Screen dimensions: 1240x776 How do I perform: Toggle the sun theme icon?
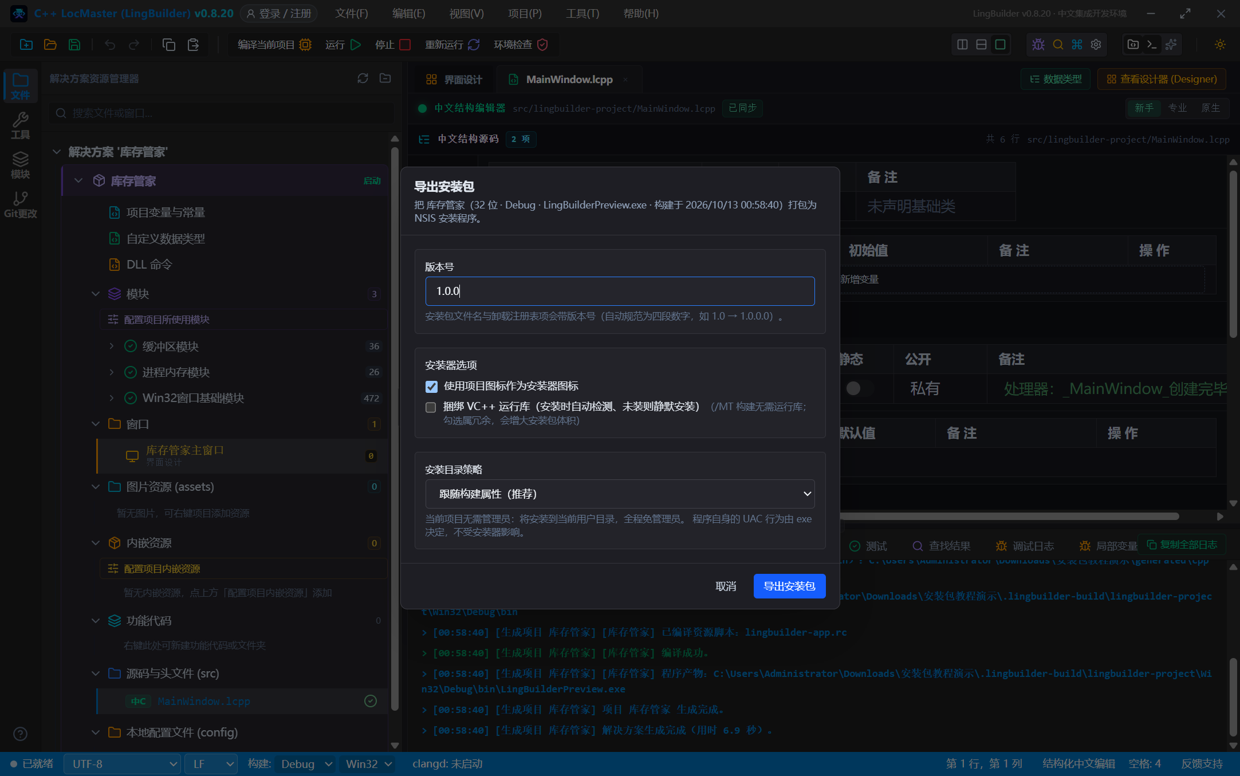[1220, 45]
